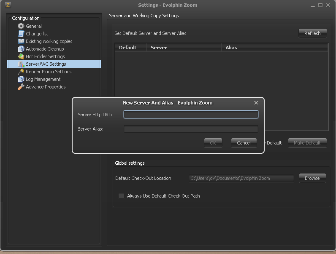This screenshot has width=336, height=254.
Task: Click the Render Plugin Settings wand icon
Action: click(x=21, y=72)
